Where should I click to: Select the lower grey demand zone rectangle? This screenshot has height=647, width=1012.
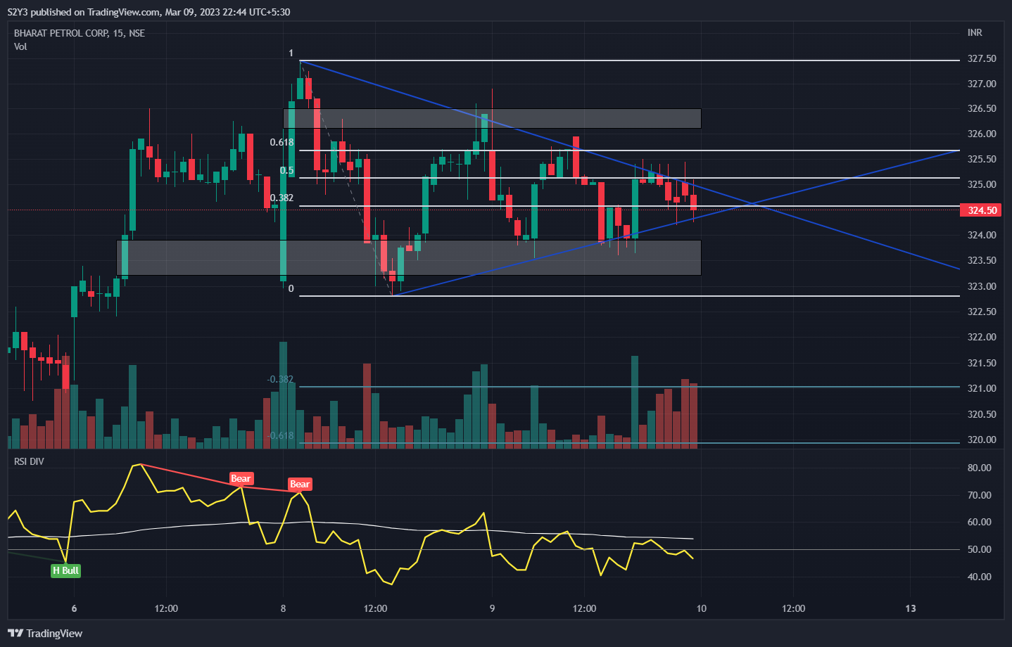click(x=409, y=257)
